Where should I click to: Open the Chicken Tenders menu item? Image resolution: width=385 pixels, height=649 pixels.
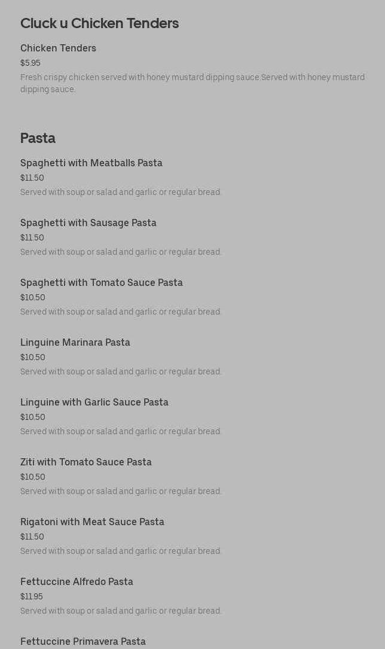58,48
